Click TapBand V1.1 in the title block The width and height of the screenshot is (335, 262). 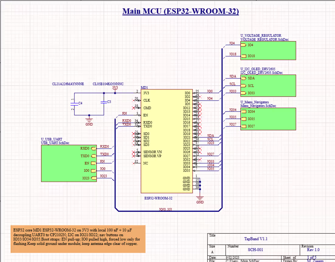pyautogui.click(x=256, y=239)
